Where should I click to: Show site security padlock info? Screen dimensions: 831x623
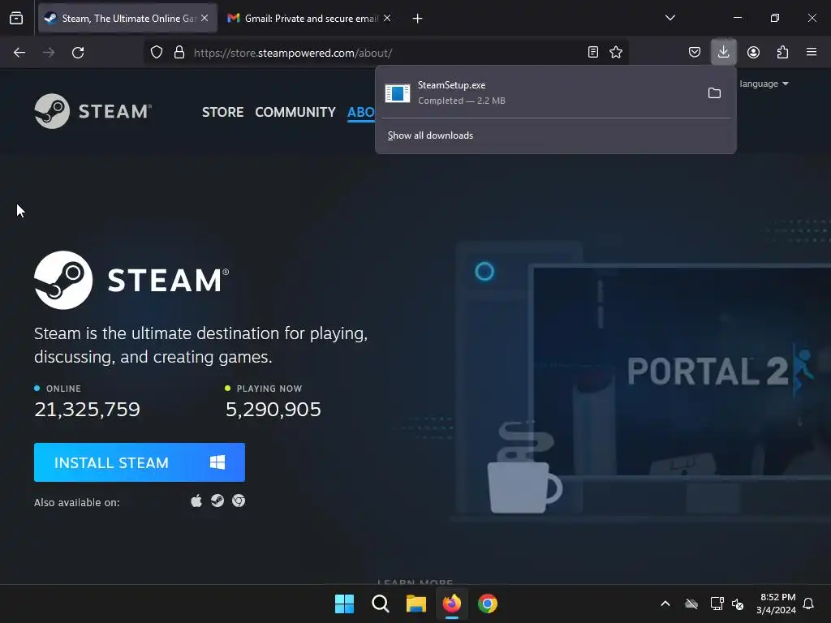179,53
